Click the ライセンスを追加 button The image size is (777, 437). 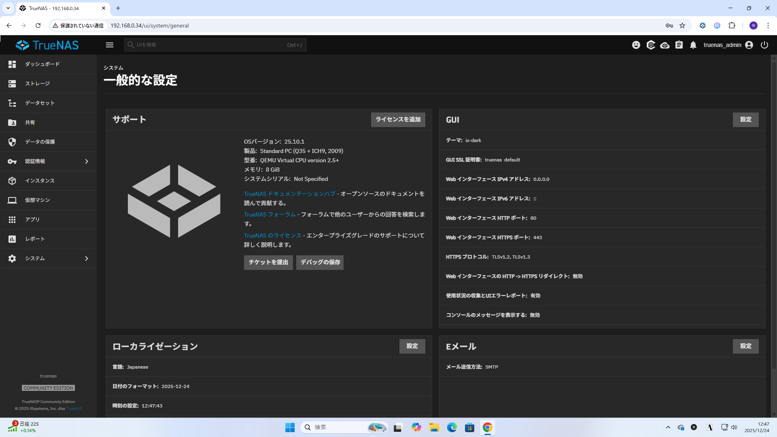click(398, 120)
